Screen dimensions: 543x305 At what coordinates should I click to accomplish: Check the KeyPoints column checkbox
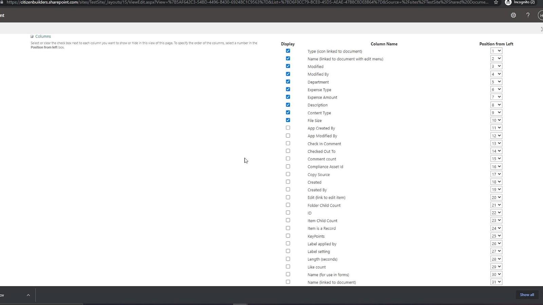point(288,236)
